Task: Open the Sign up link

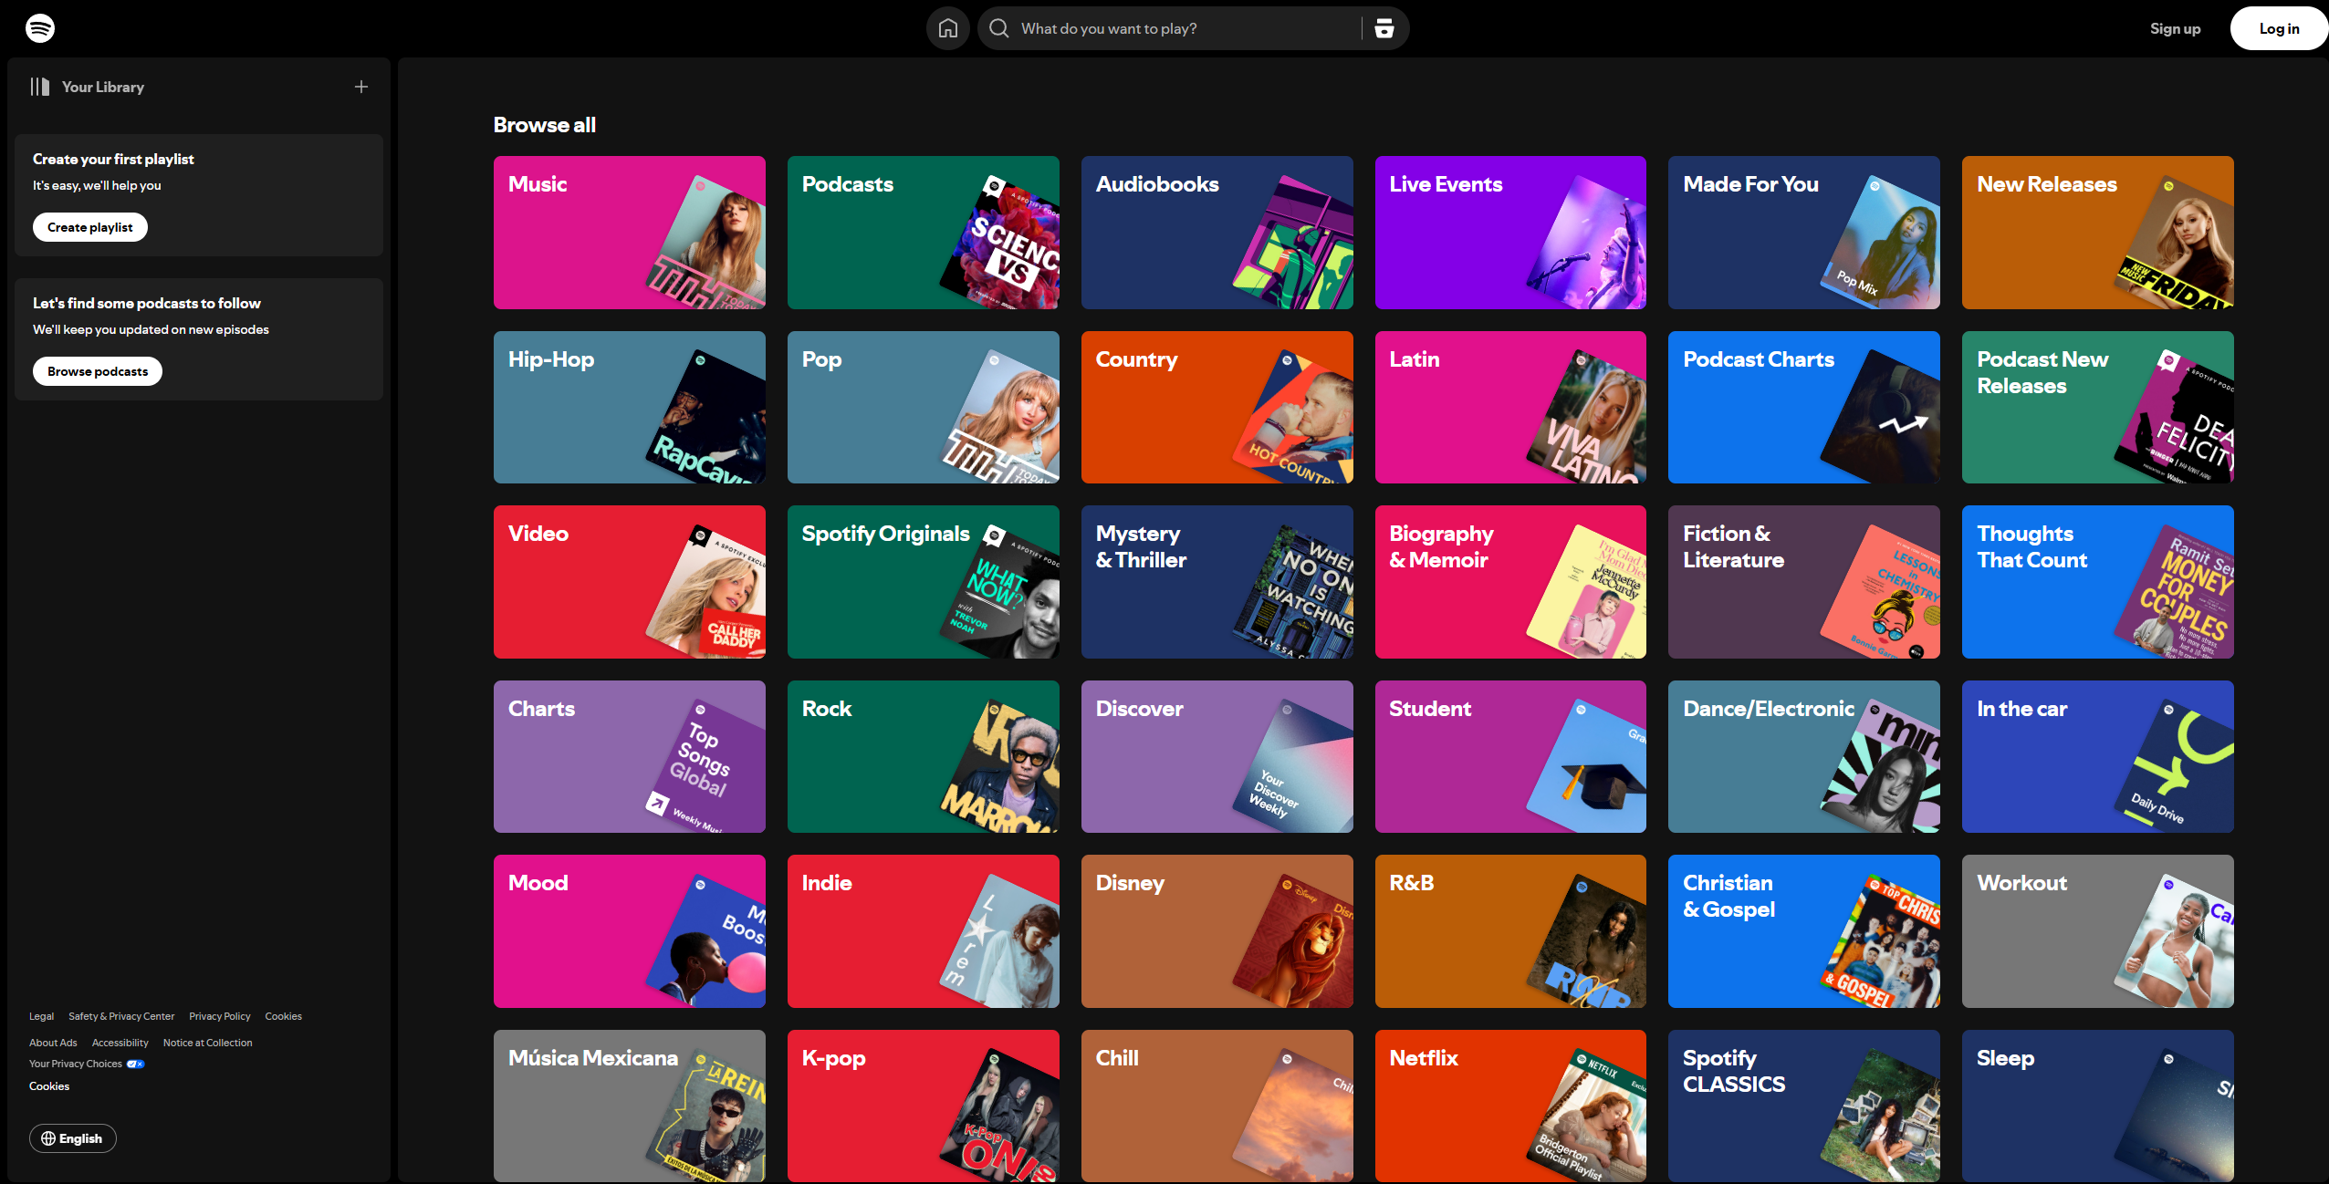Action: [2174, 28]
